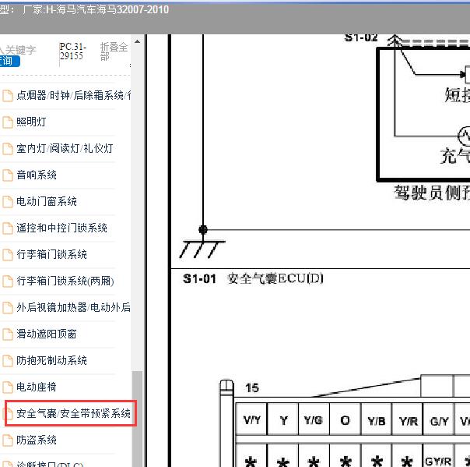Click connector pin cell O
Image resolution: width=470 pixels, height=467 pixels.
[x=345, y=420]
